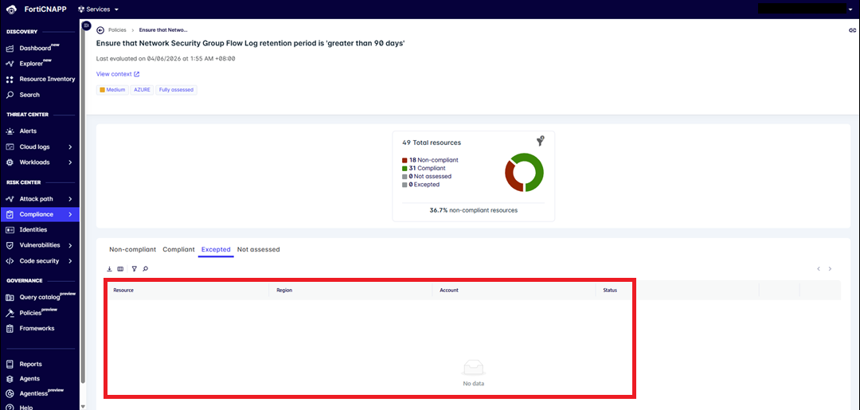Switch to the Non-compliant tab
Viewport: 860px width, 410px height.
[x=133, y=249]
